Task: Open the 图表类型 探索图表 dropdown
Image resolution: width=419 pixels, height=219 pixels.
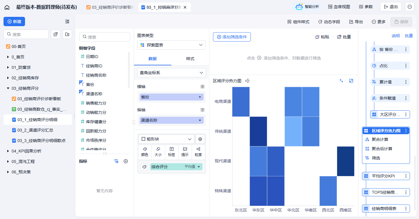Action: pyautogui.click(x=171, y=45)
